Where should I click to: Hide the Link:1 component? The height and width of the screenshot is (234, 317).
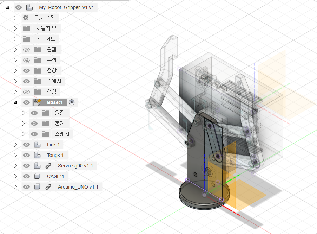pyautogui.click(x=26, y=145)
